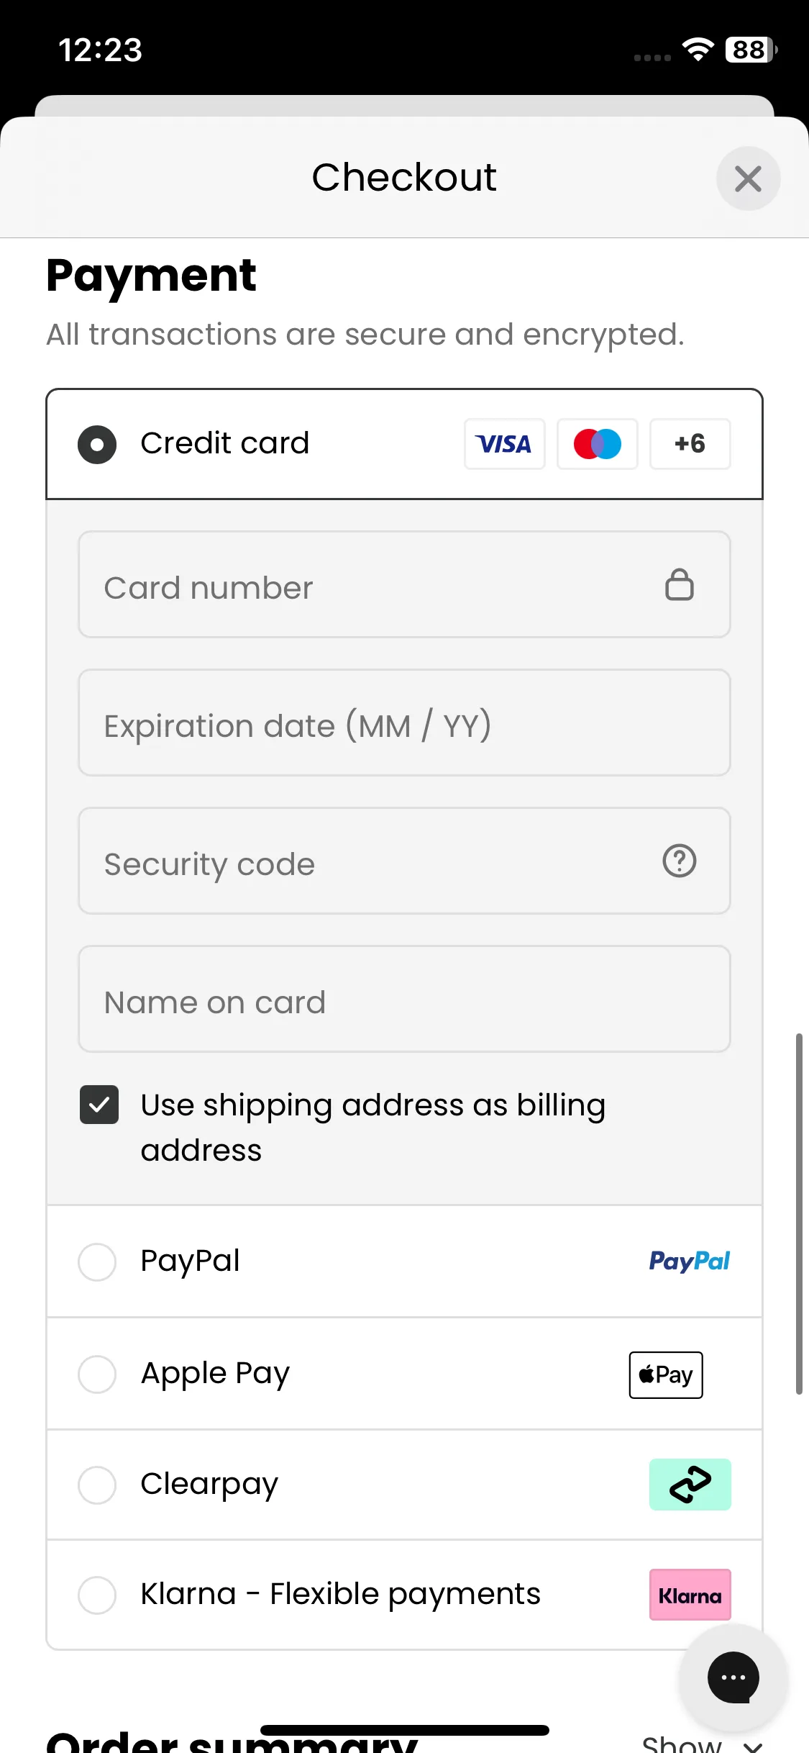Viewport: 809px width, 1753px height.
Task: Open the chat bubble widget
Action: [x=733, y=1677]
